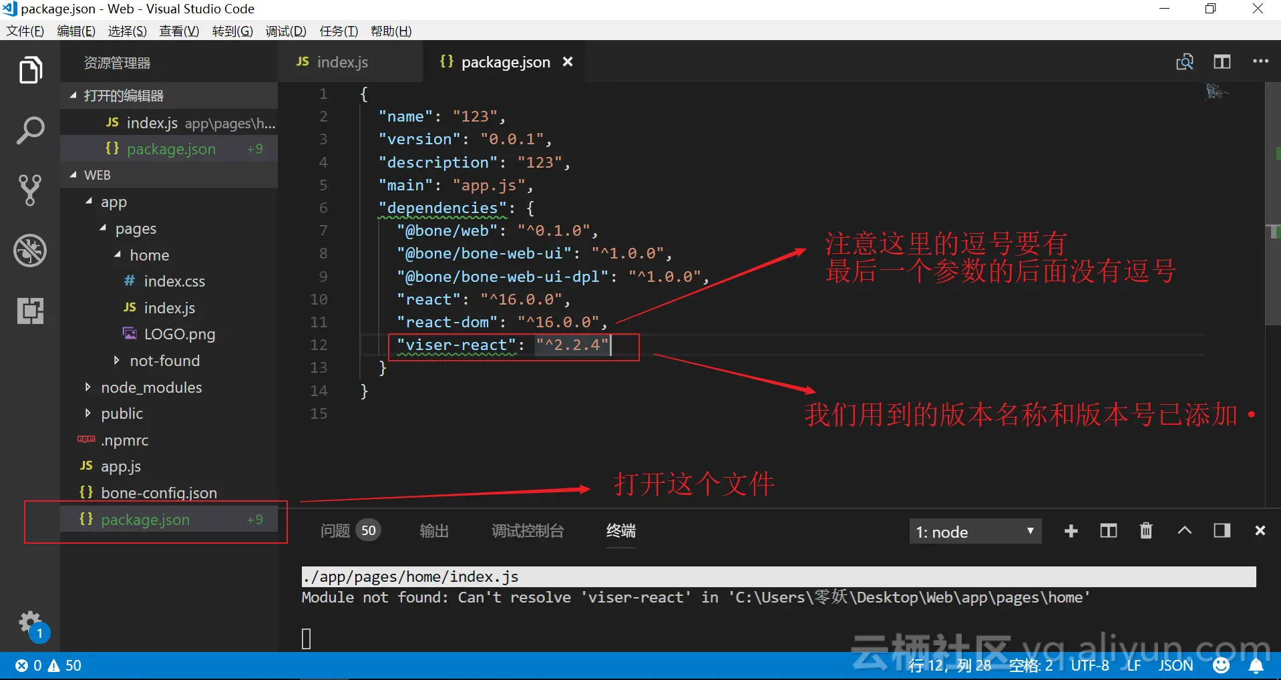Open the 选择(S) menu
This screenshot has width=1281, height=680.
[x=128, y=31]
